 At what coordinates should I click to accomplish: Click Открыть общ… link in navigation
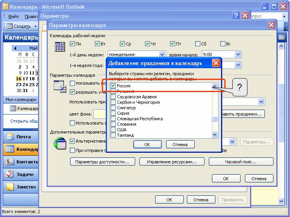24,121
